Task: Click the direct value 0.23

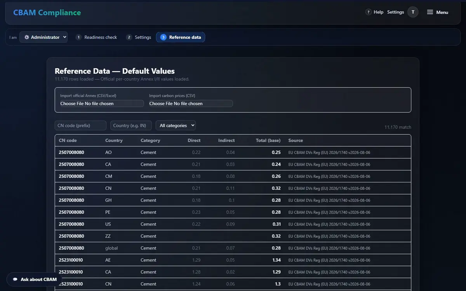Action: point(196,212)
